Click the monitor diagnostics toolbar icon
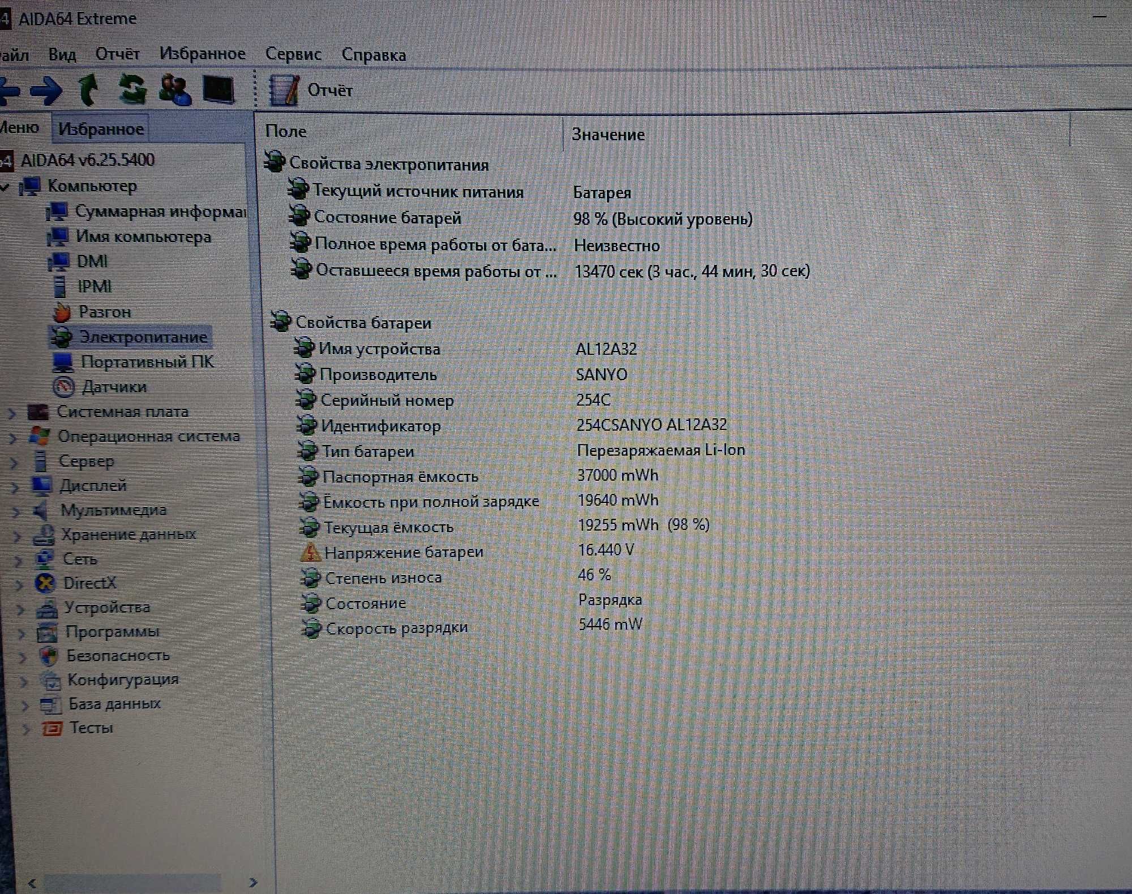Viewport: 1132px width, 894px height. [x=218, y=89]
